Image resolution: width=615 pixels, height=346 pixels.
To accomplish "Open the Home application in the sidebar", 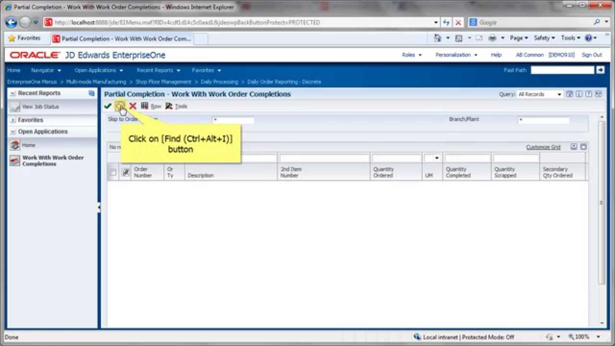I will point(28,145).
